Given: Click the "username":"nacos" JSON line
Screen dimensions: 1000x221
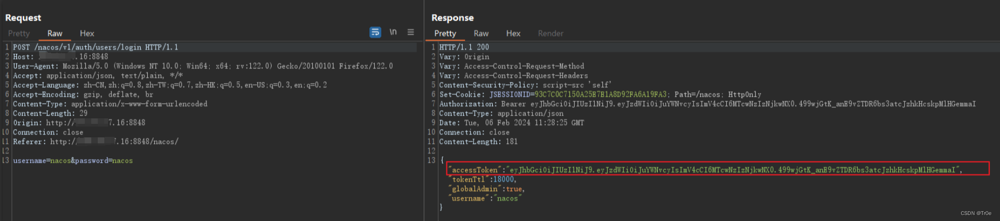Looking at the screenshot, I should click(x=485, y=198).
